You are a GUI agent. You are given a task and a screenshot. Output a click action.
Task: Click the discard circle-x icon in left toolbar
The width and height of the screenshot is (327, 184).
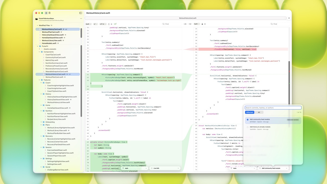click(112, 24)
